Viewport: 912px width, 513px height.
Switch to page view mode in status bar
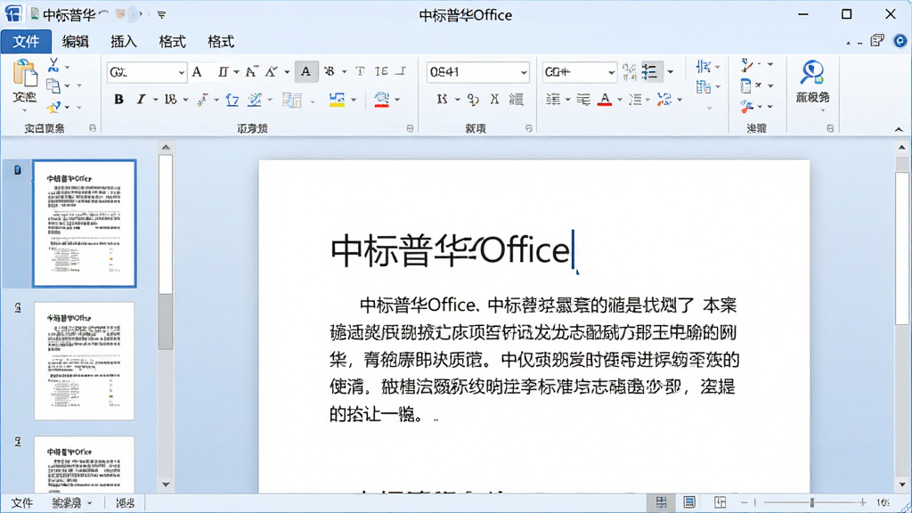689,502
